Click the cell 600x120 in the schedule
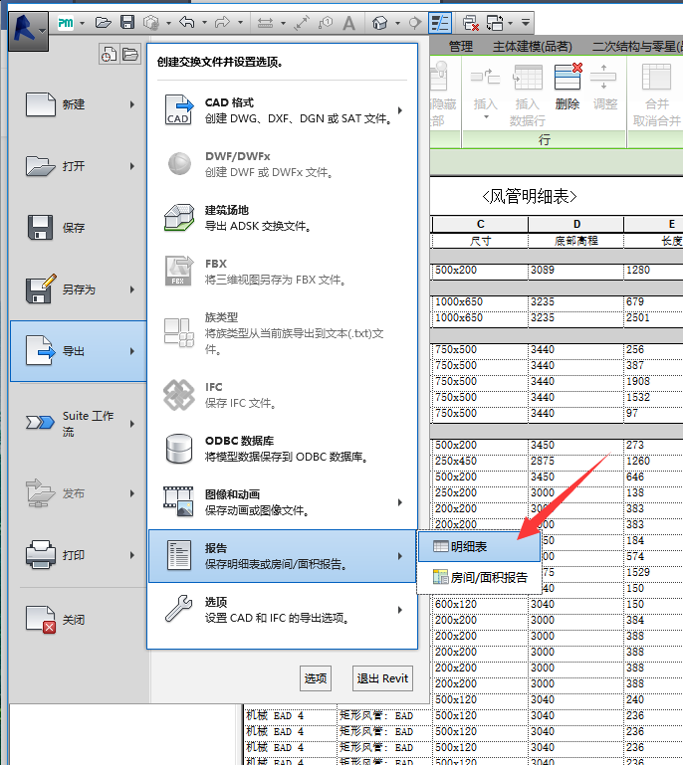The height and width of the screenshot is (765, 683). pos(481,604)
